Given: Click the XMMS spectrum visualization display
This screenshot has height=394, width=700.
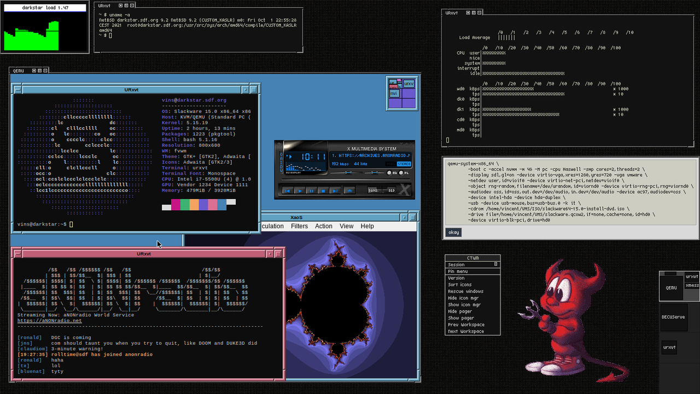Looking at the screenshot, I should [x=306, y=166].
